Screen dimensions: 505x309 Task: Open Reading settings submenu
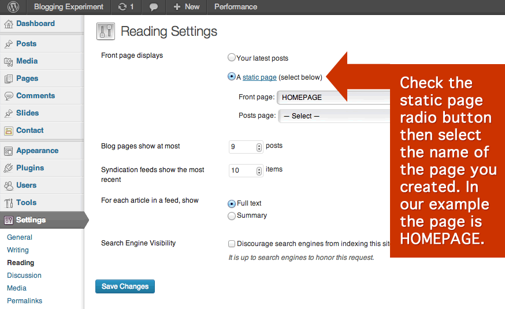tap(21, 263)
